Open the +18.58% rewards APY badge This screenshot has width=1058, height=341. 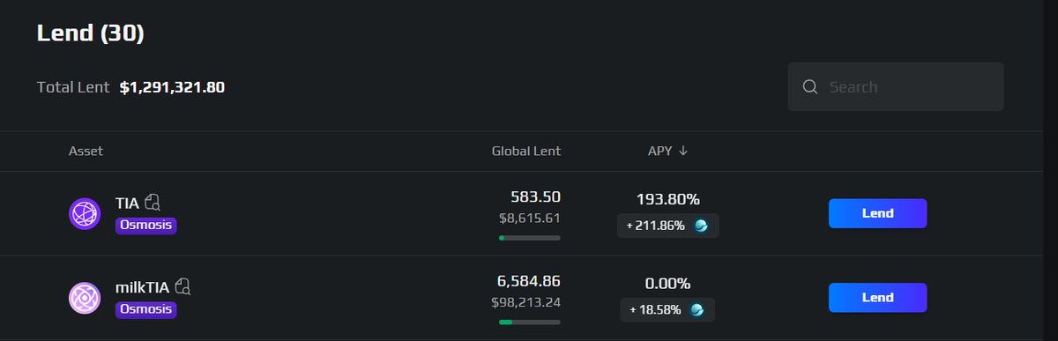pos(666,310)
